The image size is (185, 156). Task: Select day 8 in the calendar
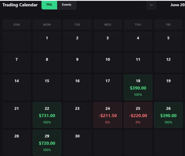click(x=47, y=63)
